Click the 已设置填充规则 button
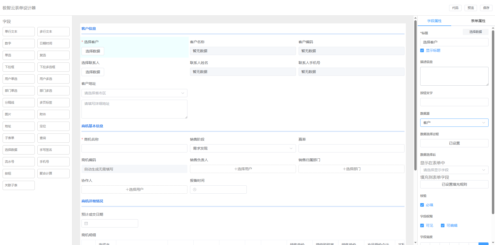495x245 pixels. tap(454, 184)
